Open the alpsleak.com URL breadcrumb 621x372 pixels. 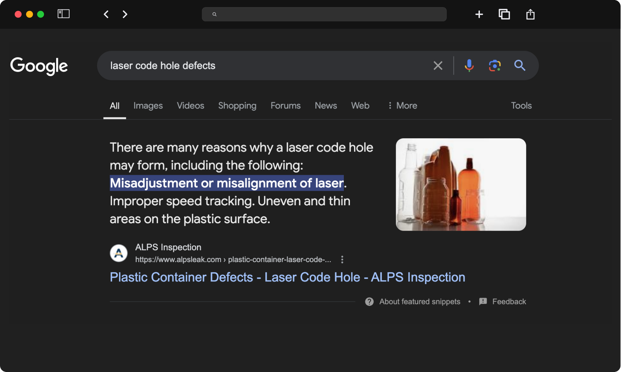coord(233,259)
